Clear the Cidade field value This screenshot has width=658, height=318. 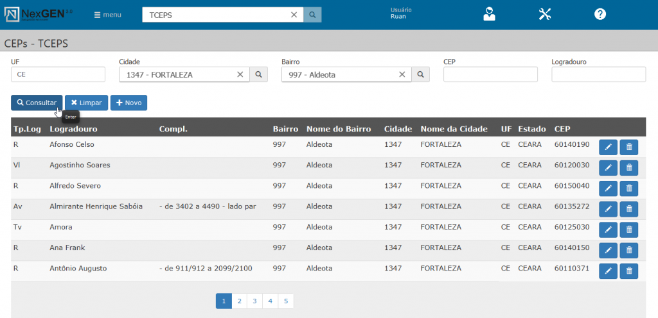(x=240, y=75)
